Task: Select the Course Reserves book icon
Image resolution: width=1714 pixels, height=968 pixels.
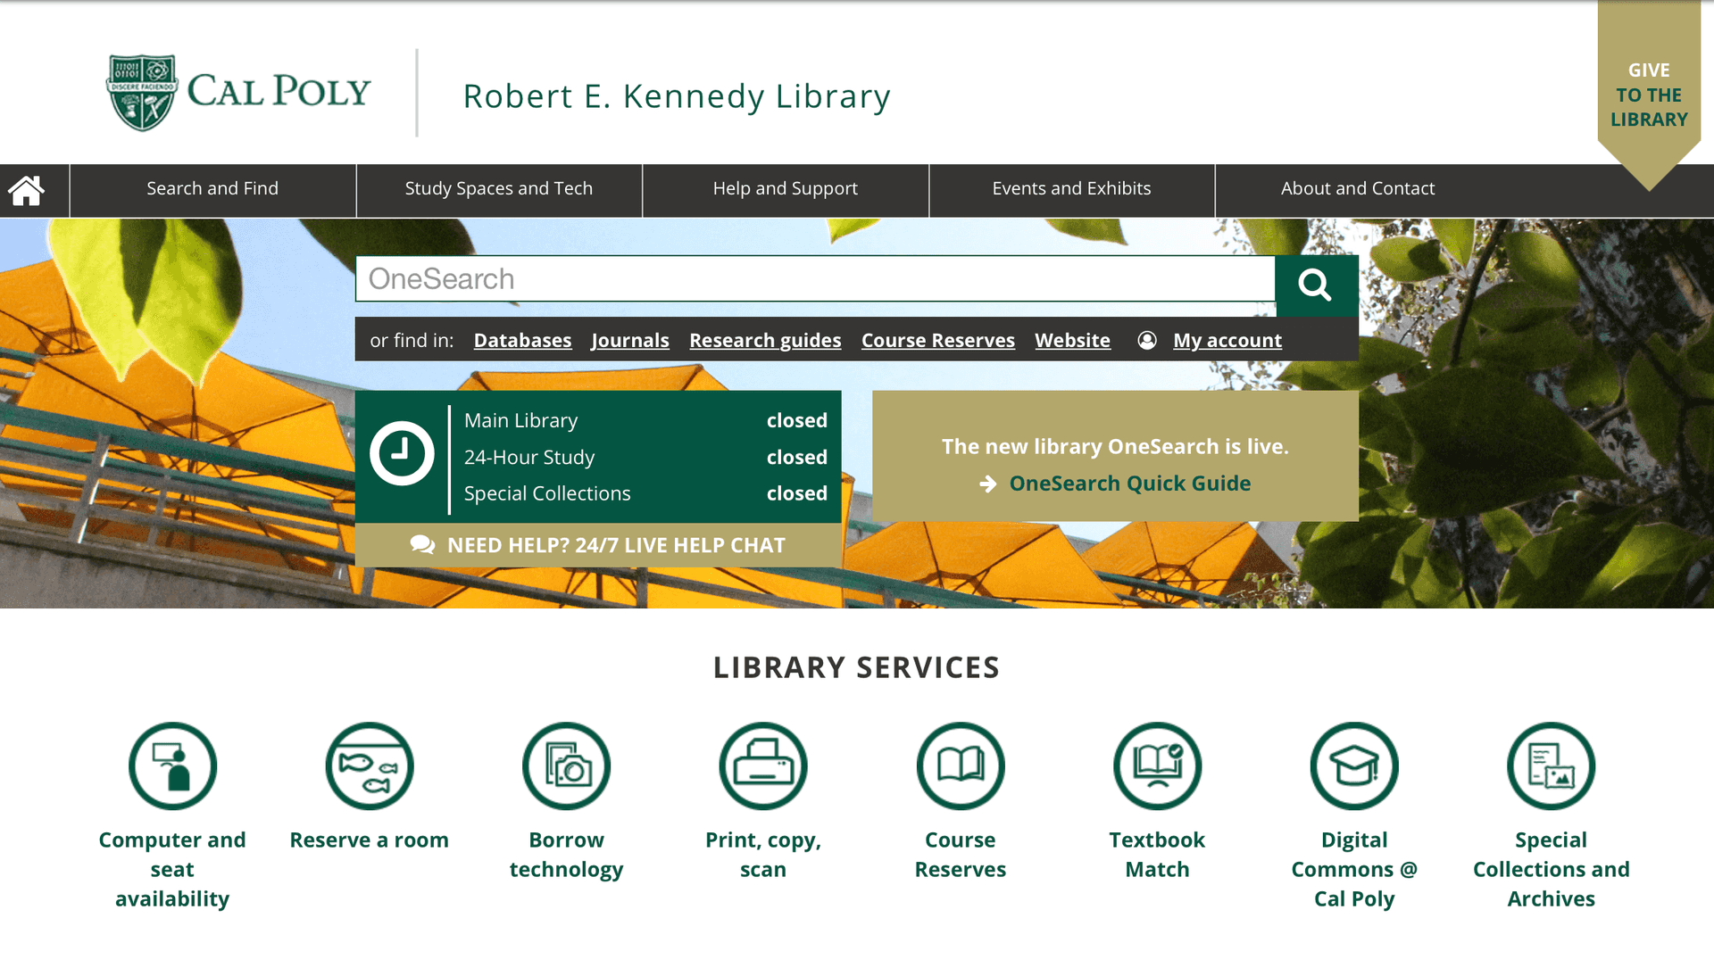Action: coord(961,765)
